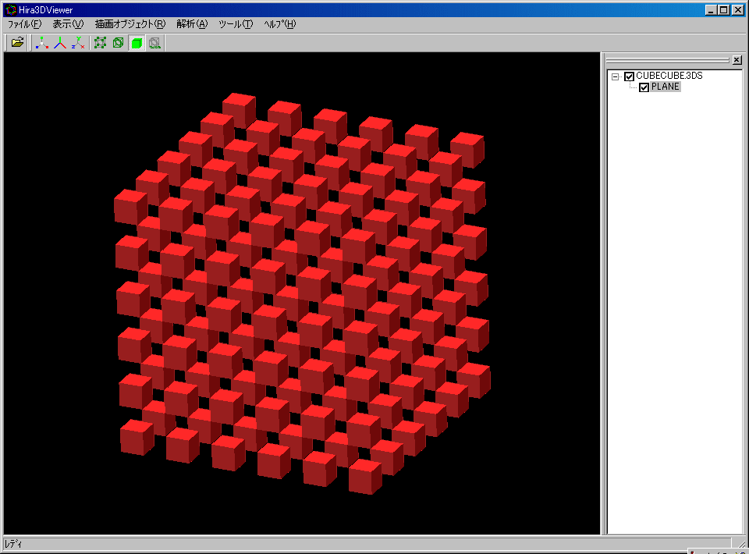Open the 表示(V) menu
749x554 pixels.
pyautogui.click(x=68, y=24)
